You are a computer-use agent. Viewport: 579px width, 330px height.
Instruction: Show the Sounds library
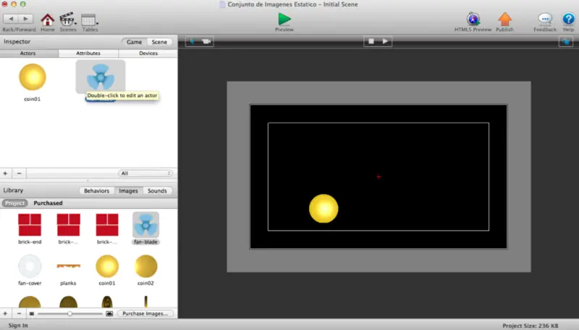(x=157, y=191)
